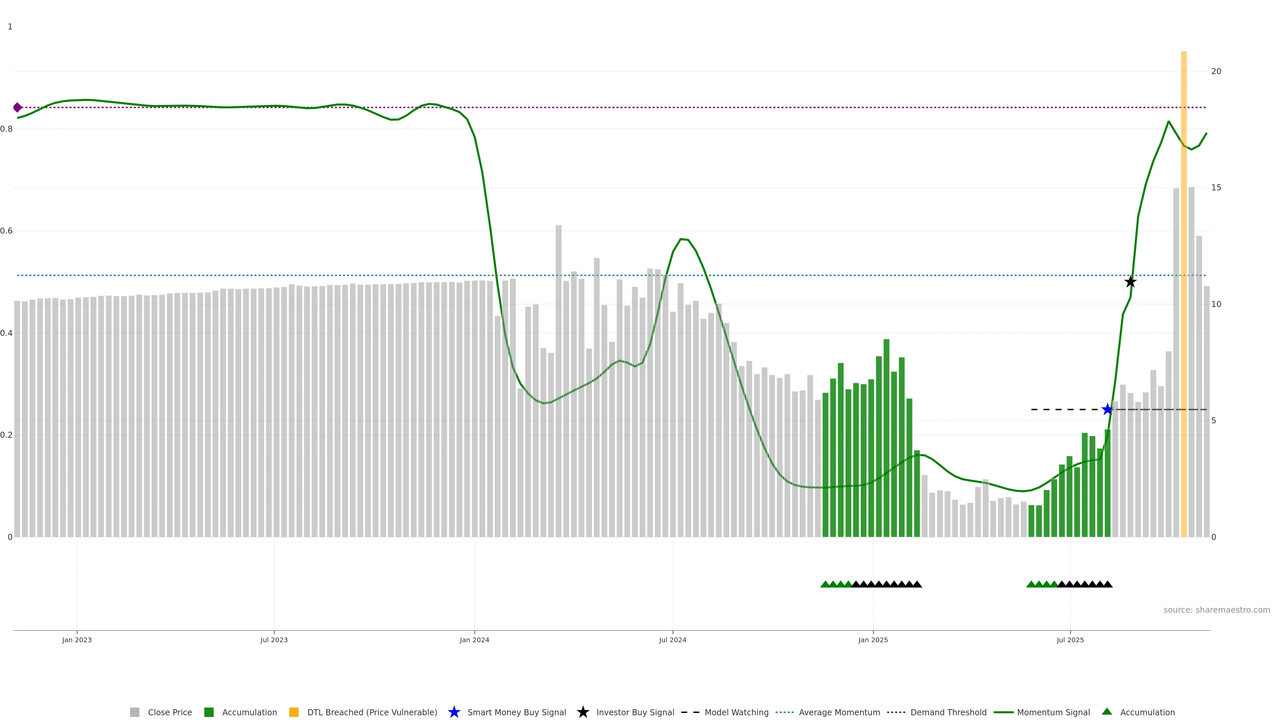
Task: Click DTL Breached (Price Vulnerable) legend label
Action: tap(372, 712)
